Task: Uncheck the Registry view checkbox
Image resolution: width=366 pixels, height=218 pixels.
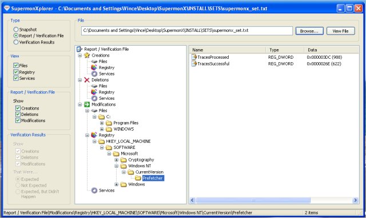Action: (x=16, y=72)
